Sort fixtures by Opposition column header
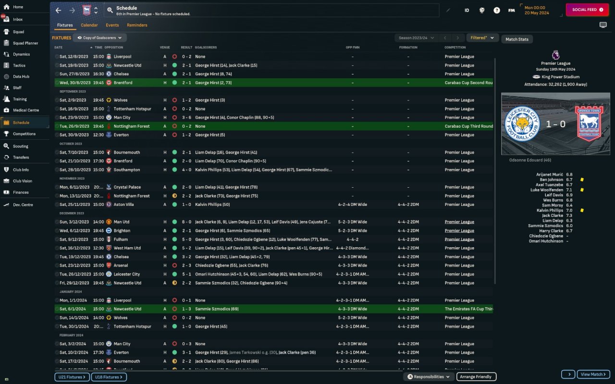The width and height of the screenshot is (615, 384). pyautogui.click(x=114, y=48)
